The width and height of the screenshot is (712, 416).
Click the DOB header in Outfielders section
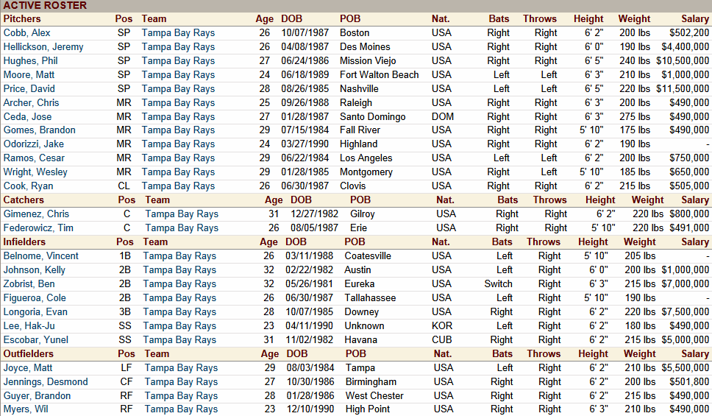click(297, 353)
